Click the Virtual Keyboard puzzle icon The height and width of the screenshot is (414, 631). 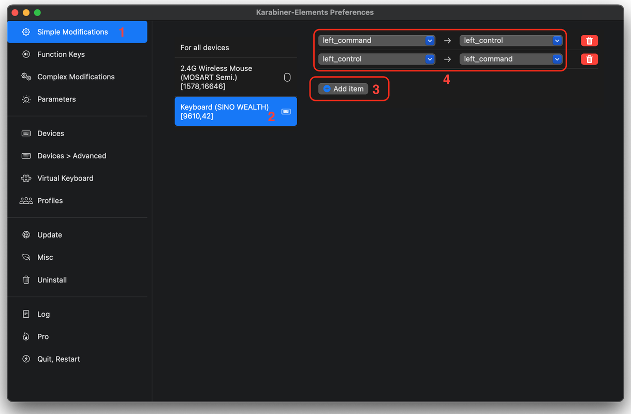click(x=26, y=179)
